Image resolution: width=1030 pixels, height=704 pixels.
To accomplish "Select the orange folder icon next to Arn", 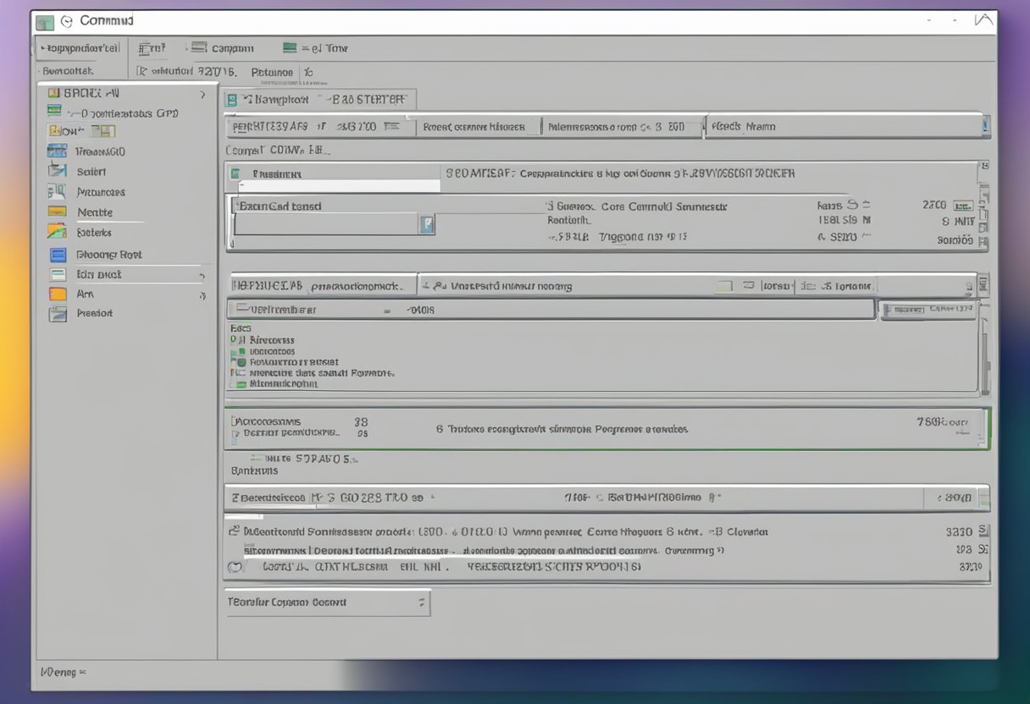I will (x=57, y=294).
